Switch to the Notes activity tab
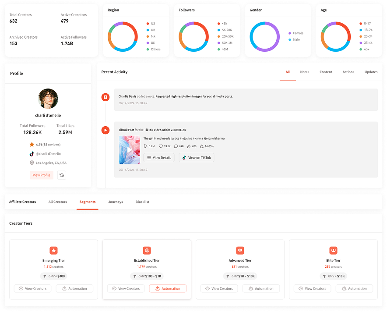Screen dimensions: 387x312 tap(304, 72)
